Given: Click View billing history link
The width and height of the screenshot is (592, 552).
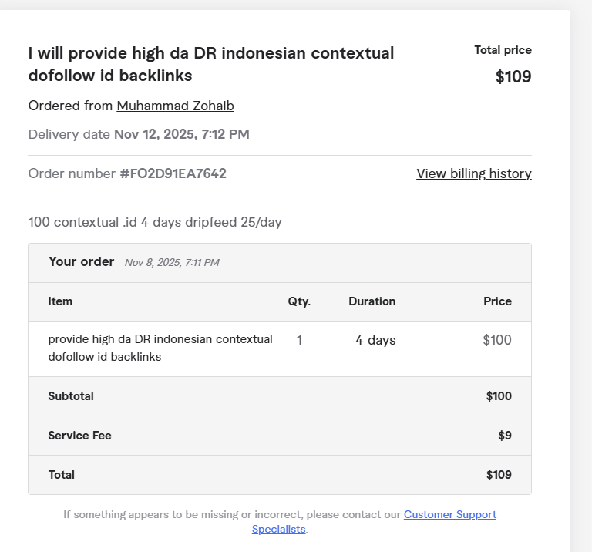Looking at the screenshot, I should [473, 174].
